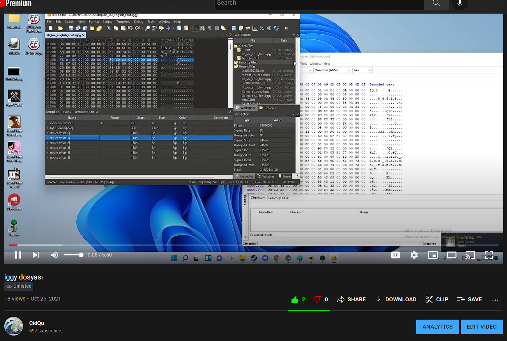Click the Cast to TV icon
507x341 pixels.
coord(470,255)
